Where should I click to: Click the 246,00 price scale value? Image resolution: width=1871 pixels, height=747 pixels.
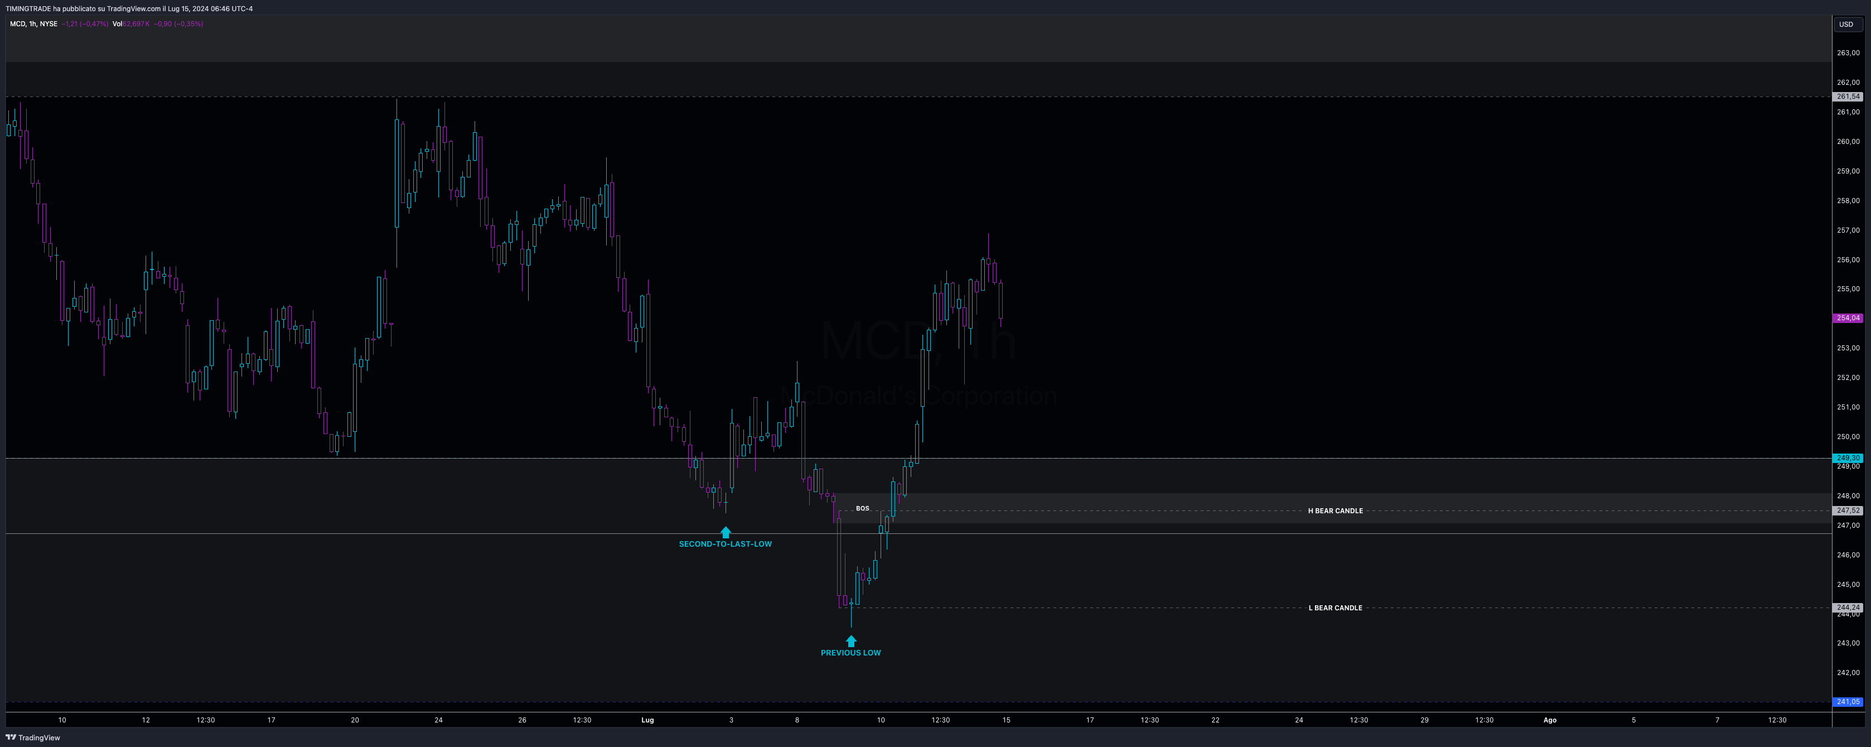[x=1848, y=555]
